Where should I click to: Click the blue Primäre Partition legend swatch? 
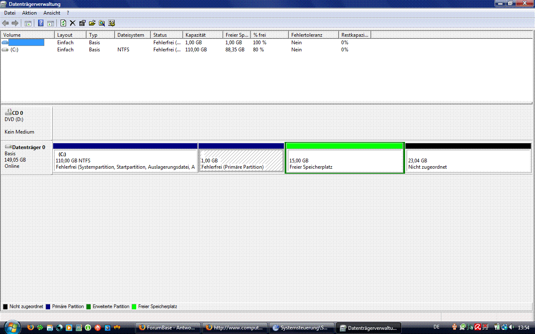48,306
